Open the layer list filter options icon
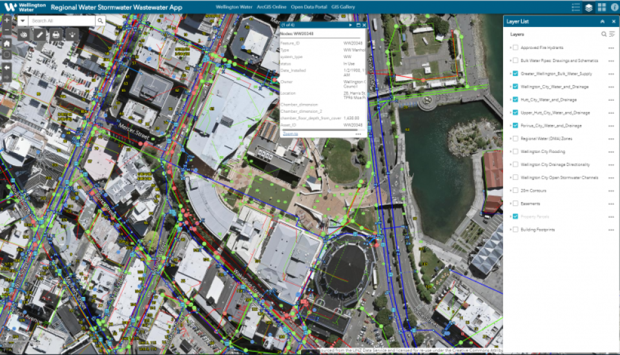This screenshot has height=355, width=620. pyautogui.click(x=612, y=34)
